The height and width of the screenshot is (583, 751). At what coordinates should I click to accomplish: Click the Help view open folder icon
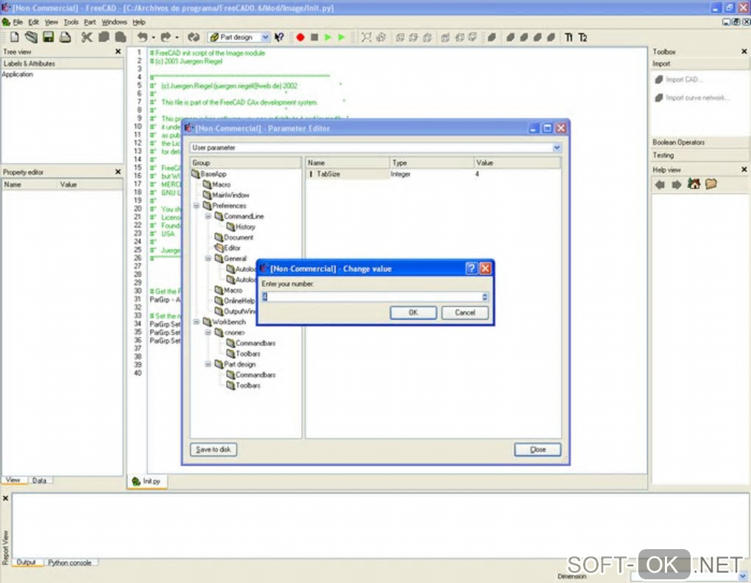click(711, 184)
